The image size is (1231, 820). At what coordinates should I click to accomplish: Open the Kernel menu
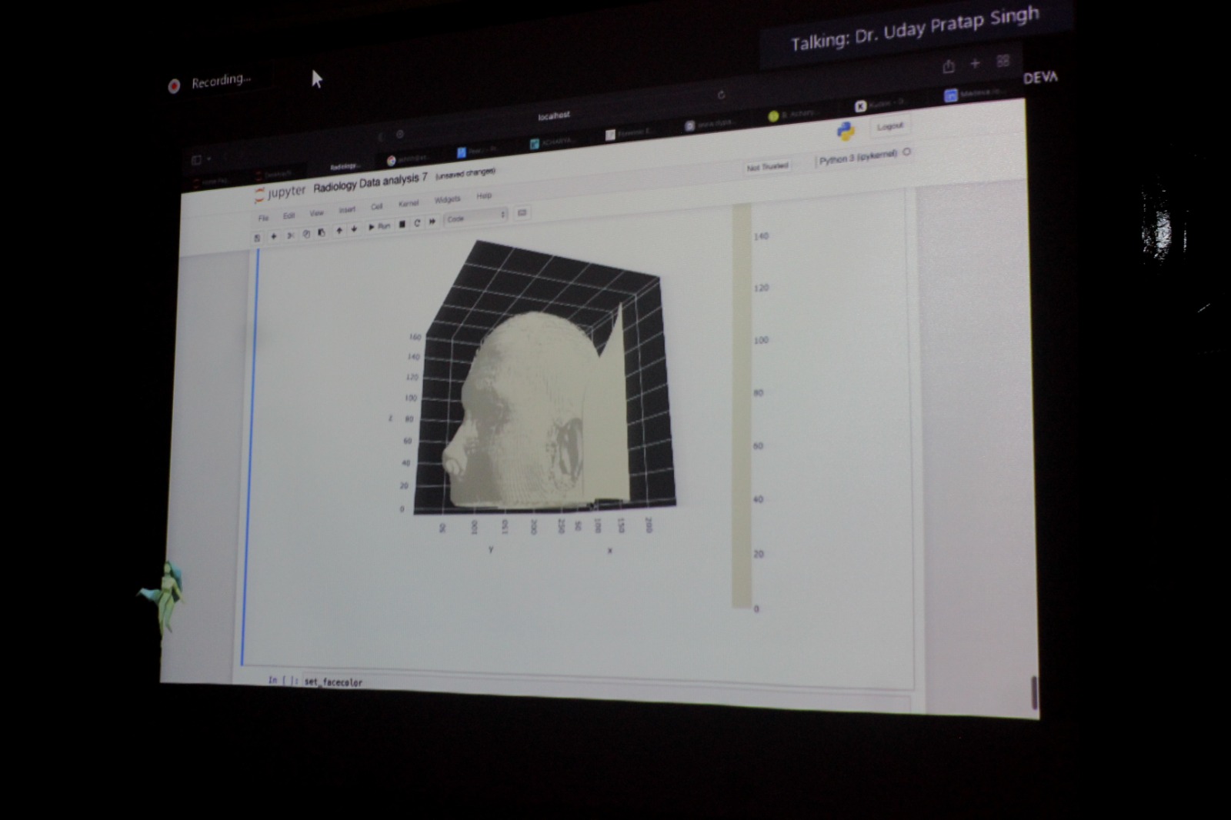(409, 204)
